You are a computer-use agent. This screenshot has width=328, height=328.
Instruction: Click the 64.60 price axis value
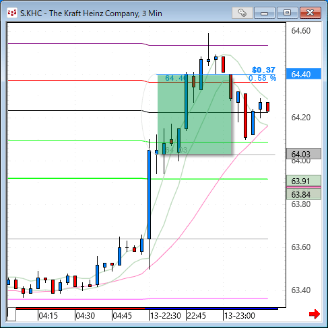(x=301, y=31)
